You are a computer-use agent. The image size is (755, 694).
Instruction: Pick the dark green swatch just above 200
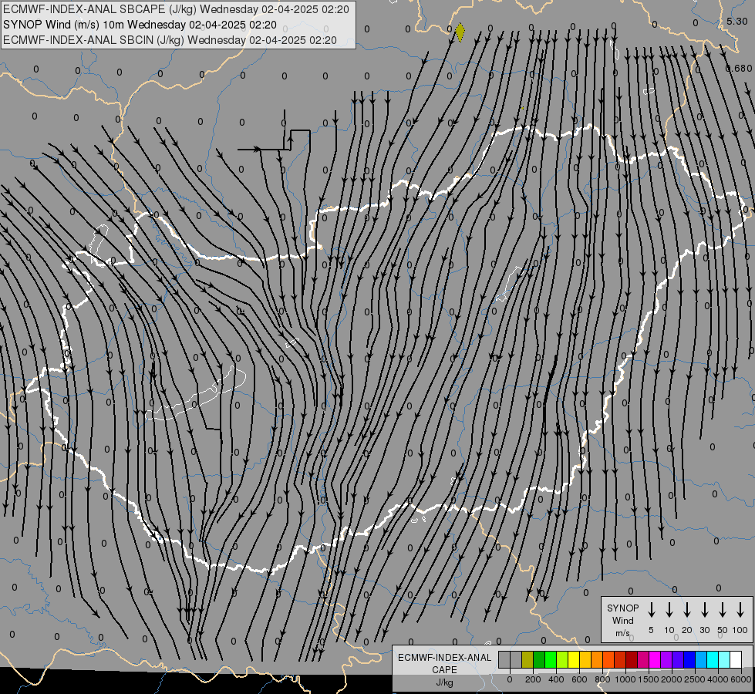(539, 659)
